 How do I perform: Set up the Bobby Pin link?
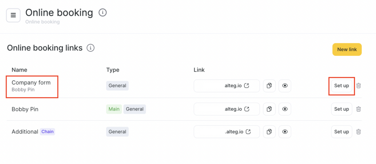coord(341,109)
